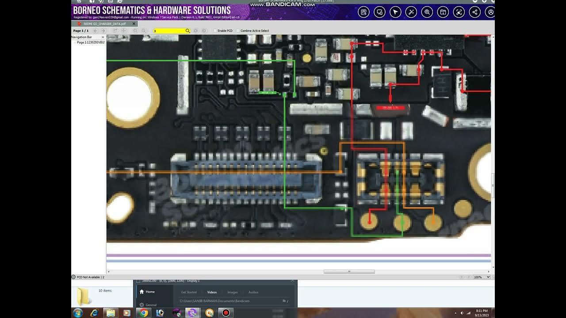Switch to Audios tab in Bandicam
This screenshot has width=566, height=318.
pos(253,292)
